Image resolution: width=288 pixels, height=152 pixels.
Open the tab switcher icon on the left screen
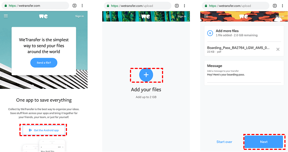coord(74,6)
